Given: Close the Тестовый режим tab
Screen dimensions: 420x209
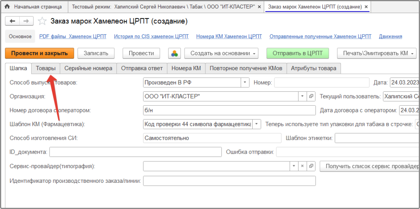Looking at the screenshot, I should coord(259,7).
